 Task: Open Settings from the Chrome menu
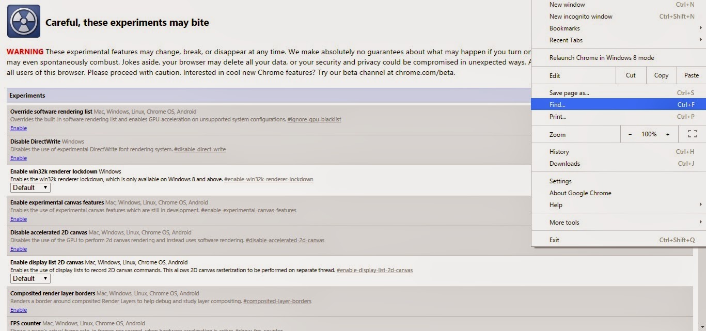(x=619, y=181)
